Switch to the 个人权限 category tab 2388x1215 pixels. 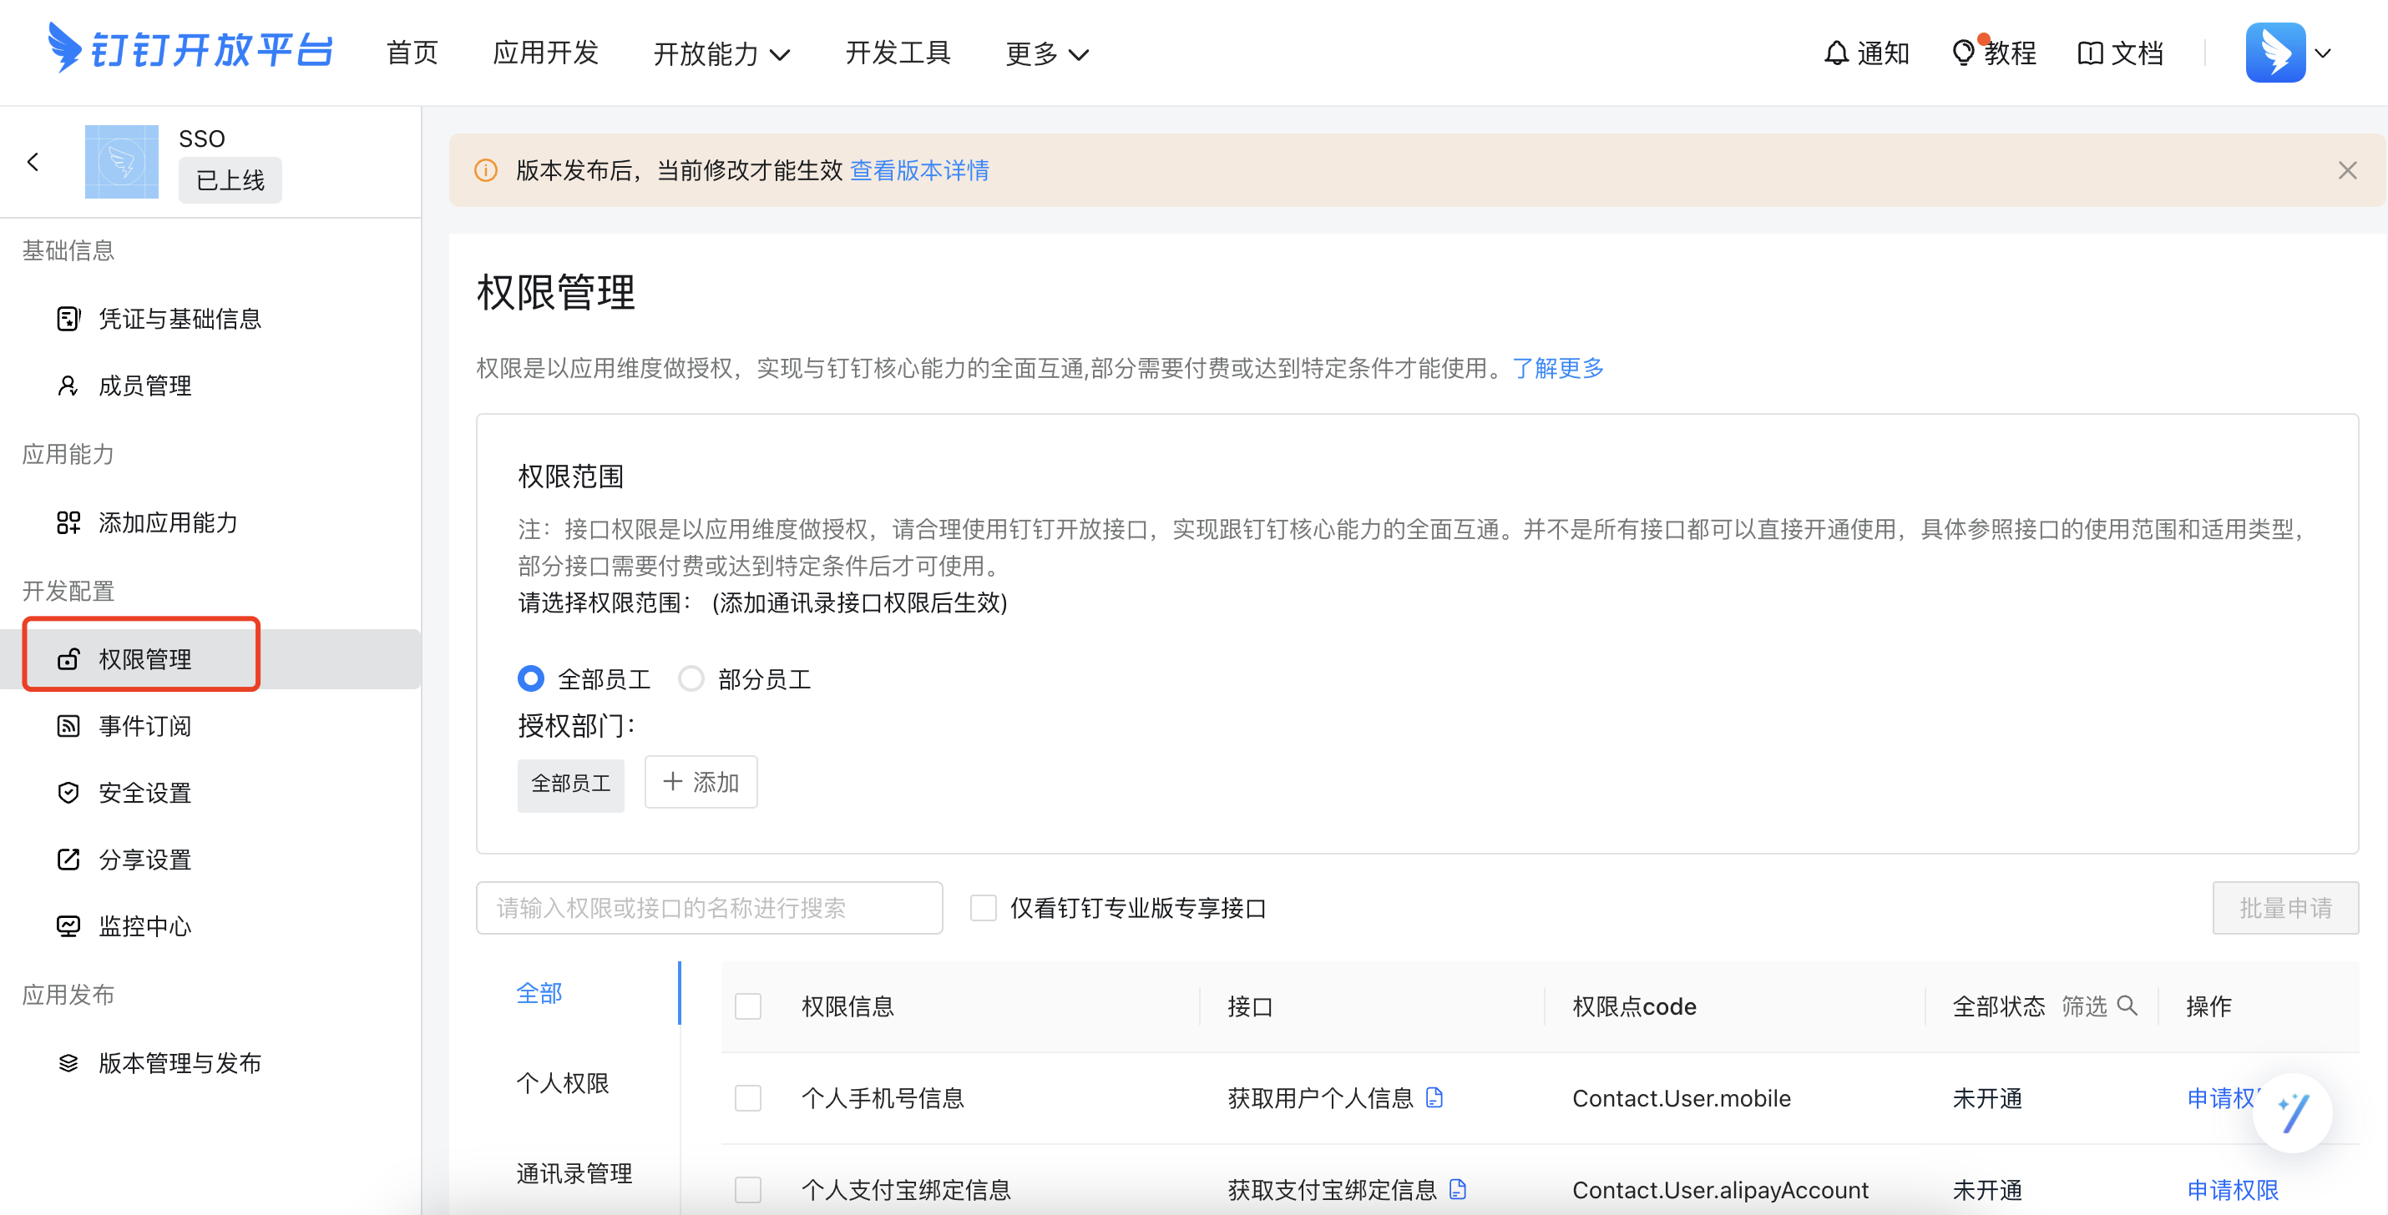[562, 1082]
